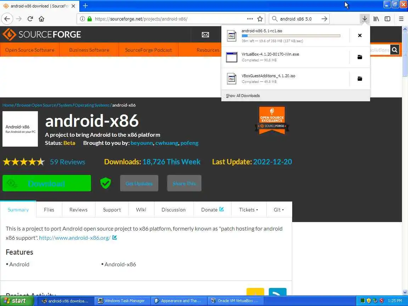
Task: Switch to the Reviews tab
Action: click(78, 209)
